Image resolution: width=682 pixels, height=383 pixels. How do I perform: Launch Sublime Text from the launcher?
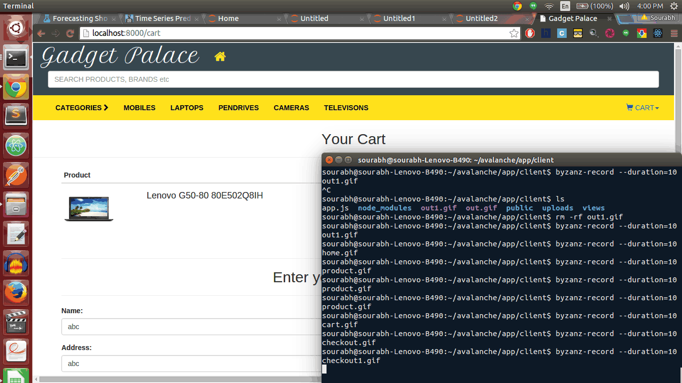pyautogui.click(x=16, y=117)
